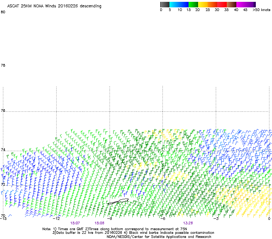This screenshot has width=272, height=239.
Task: Click the purple pass time '15:07'
Action: pos(75,223)
